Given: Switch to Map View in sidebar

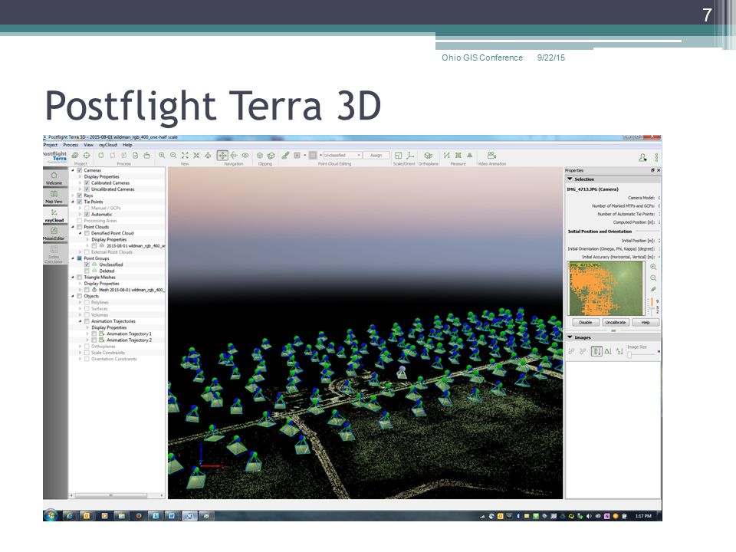Looking at the screenshot, I should coord(54,197).
